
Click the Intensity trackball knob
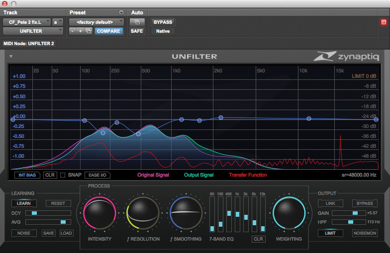tap(99, 214)
